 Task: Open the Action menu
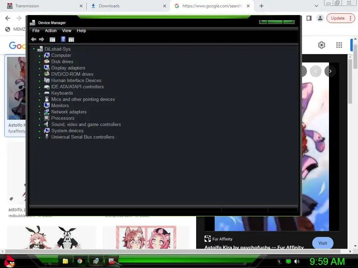point(51,31)
